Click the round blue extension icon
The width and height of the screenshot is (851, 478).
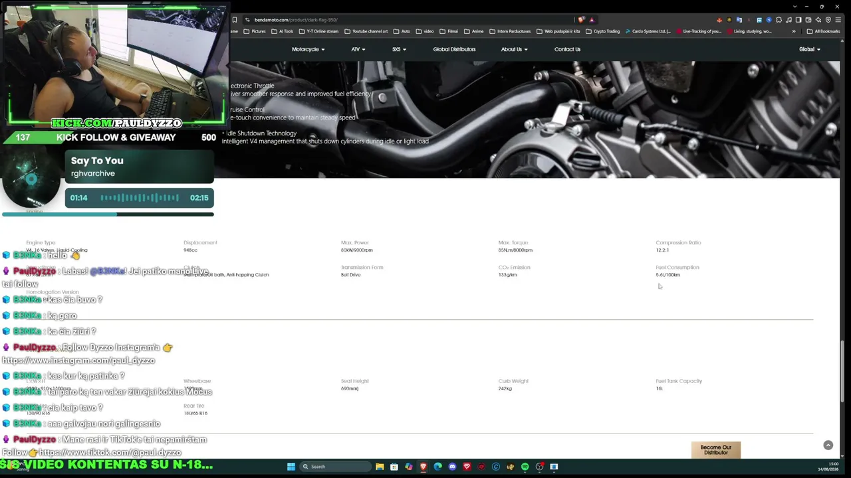pos(769,20)
